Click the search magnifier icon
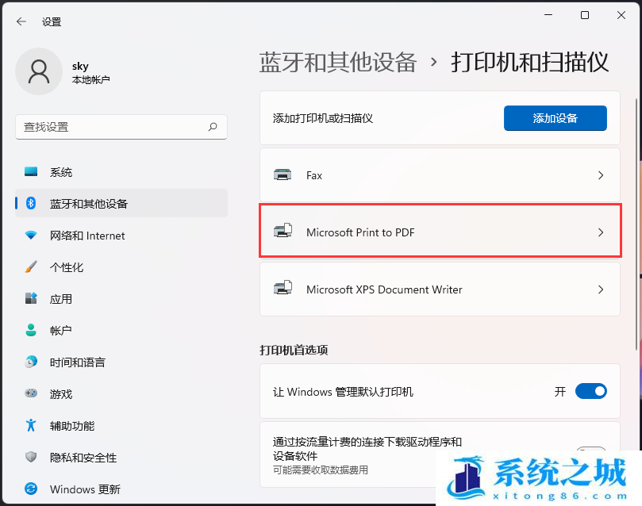Viewport: 642px width, 506px height. pyautogui.click(x=213, y=127)
